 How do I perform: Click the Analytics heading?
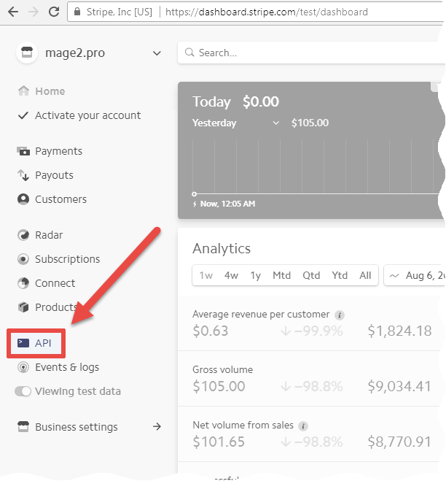[222, 248]
